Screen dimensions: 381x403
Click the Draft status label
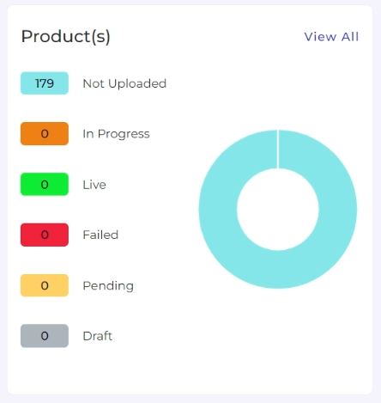click(97, 336)
